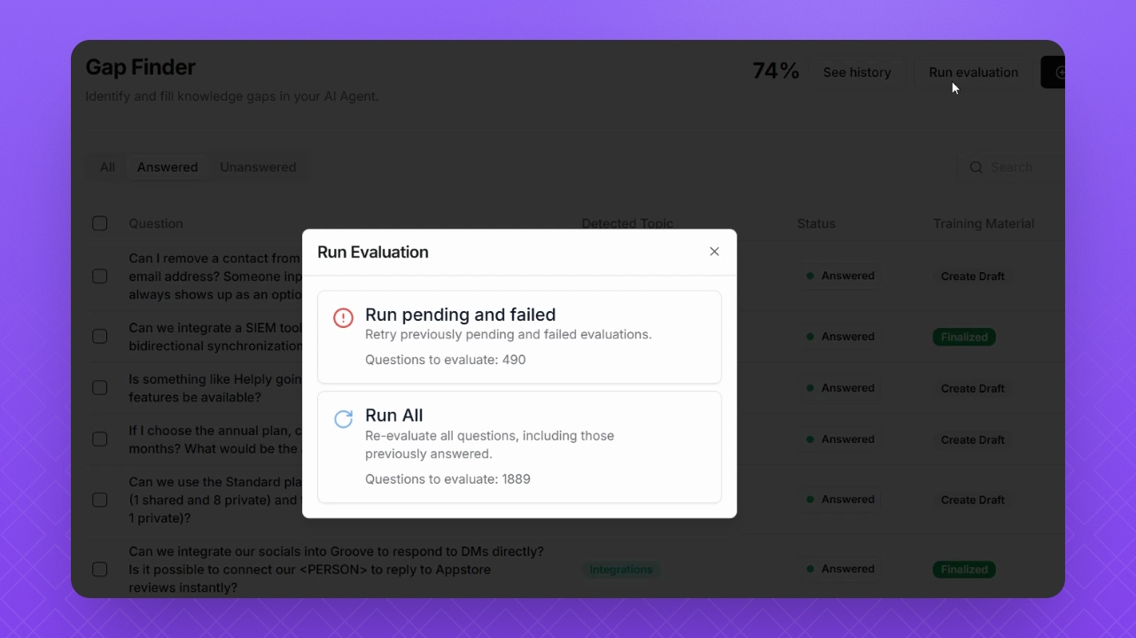Click the Detected Topic column header
Image resolution: width=1136 pixels, height=638 pixels.
tap(627, 223)
